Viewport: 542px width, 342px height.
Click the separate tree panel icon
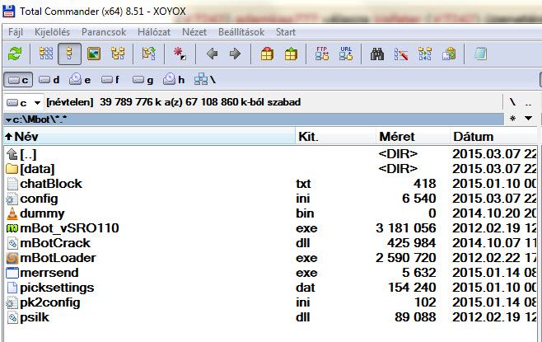point(148,54)
